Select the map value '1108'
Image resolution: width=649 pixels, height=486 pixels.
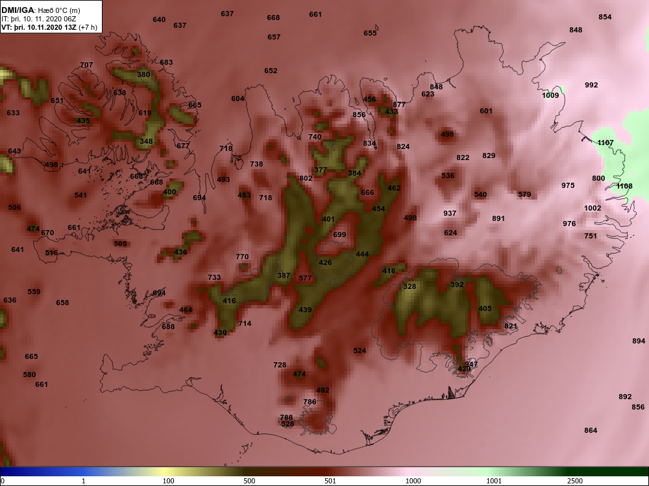[x=624, y=186]
